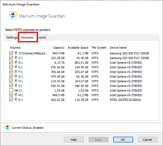Image resolution: width=163 pixels, height=146 pixels.
Task: Click the Current Status: Enabled text
Action: click(27, 128)
